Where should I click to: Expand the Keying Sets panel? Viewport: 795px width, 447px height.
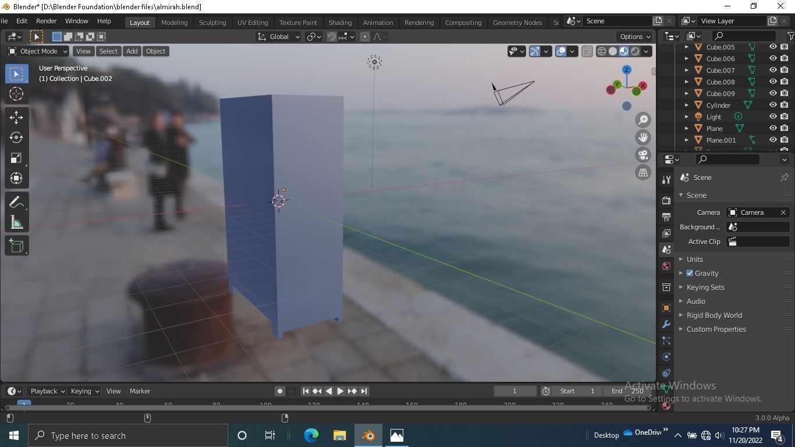coord(705,288)
